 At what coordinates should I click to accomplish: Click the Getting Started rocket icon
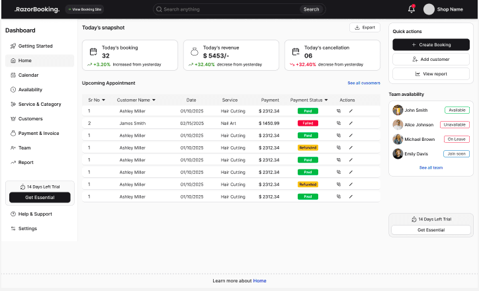click(13, 46)
